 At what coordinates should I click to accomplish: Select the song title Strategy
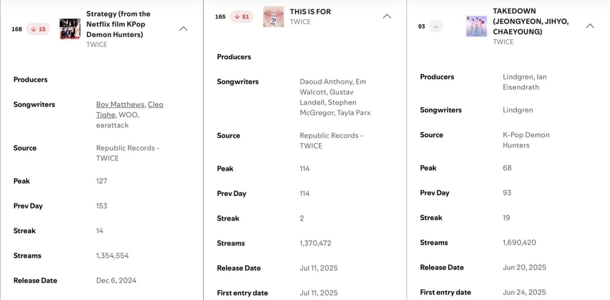tap(118, 24)
